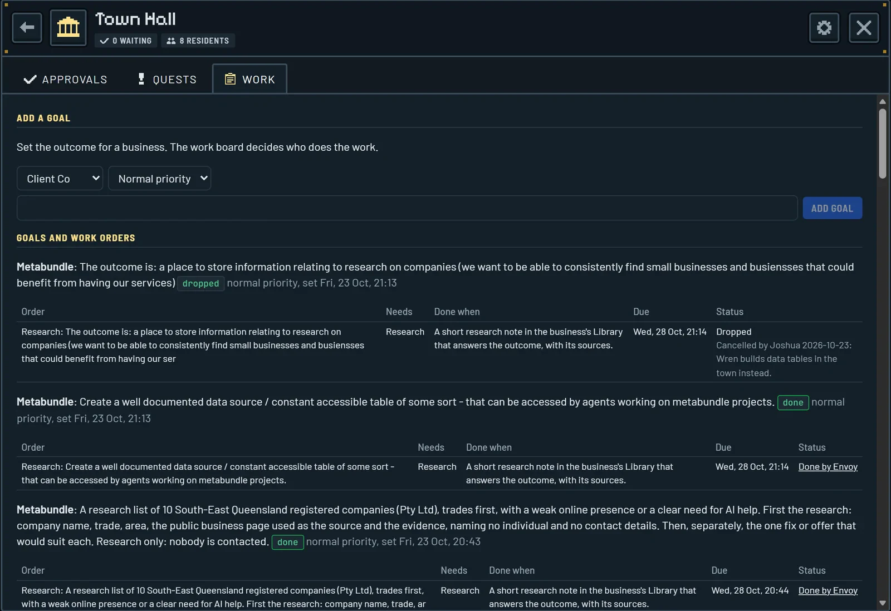Open the Quests tab

click(x=167, y=79)
